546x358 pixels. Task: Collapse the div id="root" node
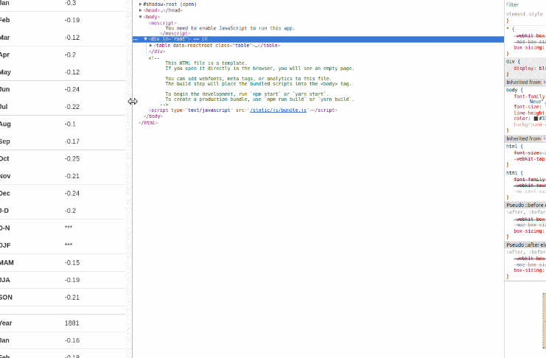pyautogui.click(x=146, y=38)
